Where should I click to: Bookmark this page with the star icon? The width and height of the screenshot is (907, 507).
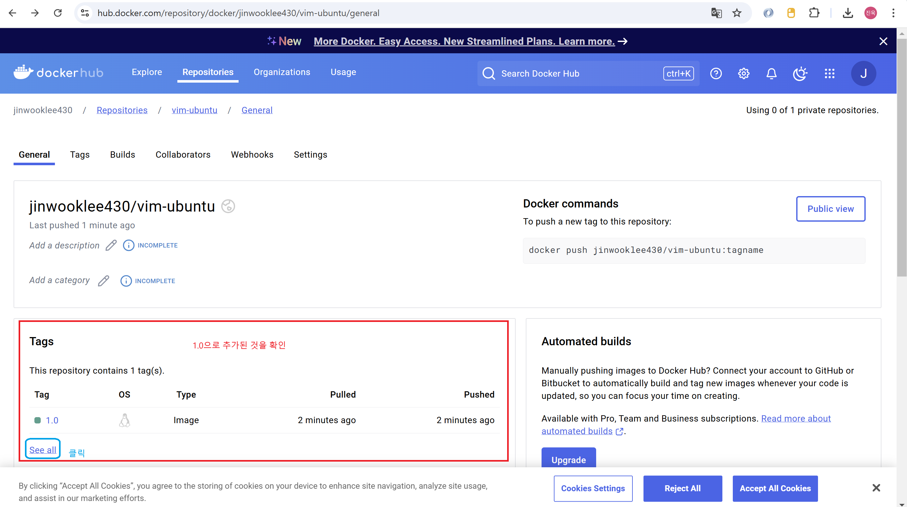tap(737, 13)
